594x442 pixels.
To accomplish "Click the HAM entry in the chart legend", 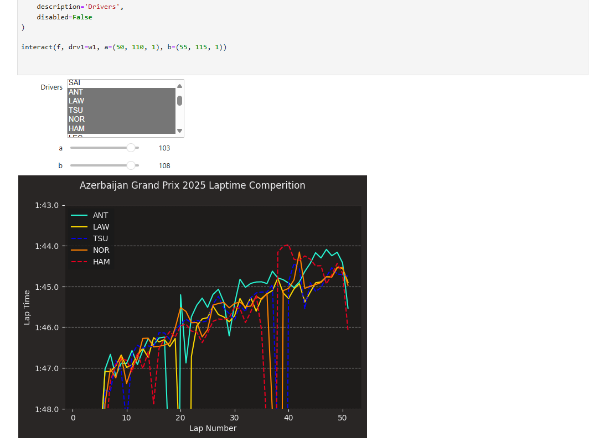I will click(91, 262).
